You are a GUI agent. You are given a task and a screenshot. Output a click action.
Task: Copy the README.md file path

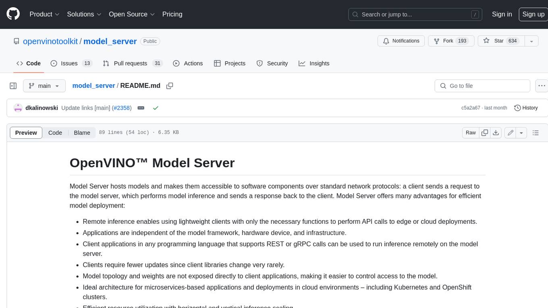170,86
